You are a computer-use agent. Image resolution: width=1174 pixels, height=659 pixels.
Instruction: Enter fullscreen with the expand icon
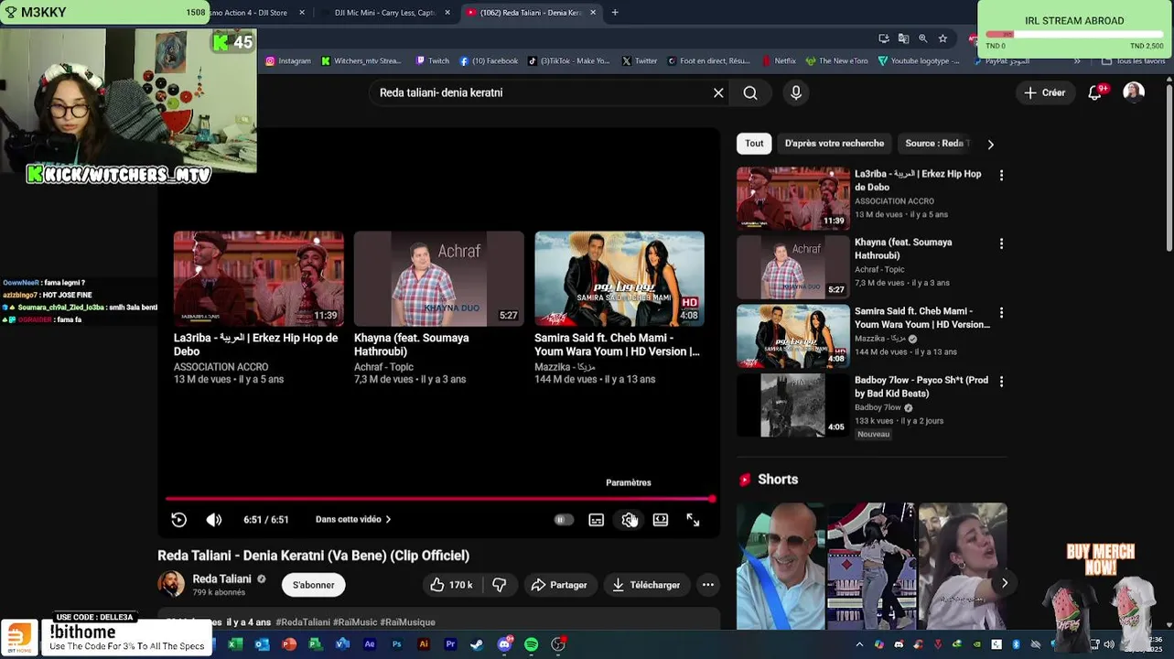[x=693, y=520]
